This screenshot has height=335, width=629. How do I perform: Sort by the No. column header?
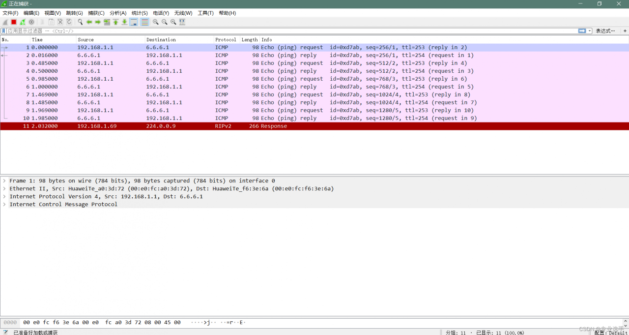point(15,39)
